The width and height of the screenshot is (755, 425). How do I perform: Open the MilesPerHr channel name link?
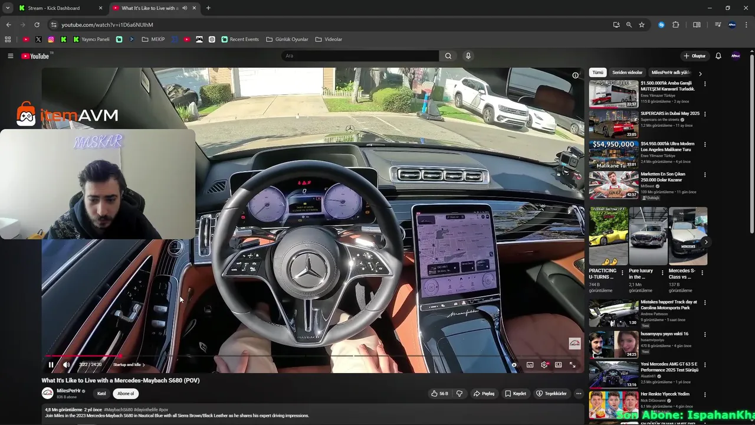pos(68,391)
